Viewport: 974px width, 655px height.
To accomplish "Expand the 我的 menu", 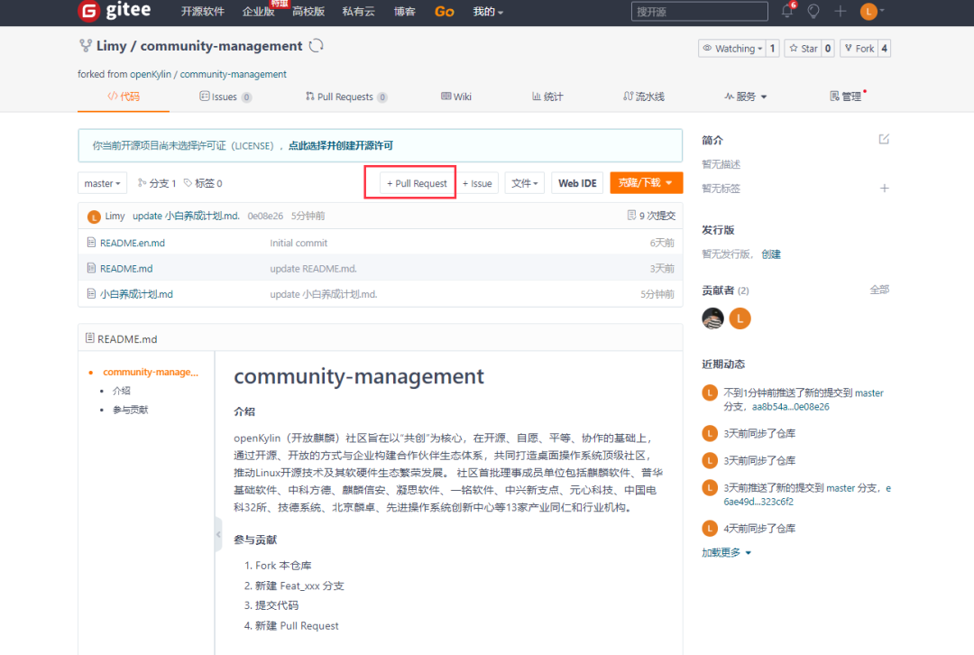I will 488,11.
